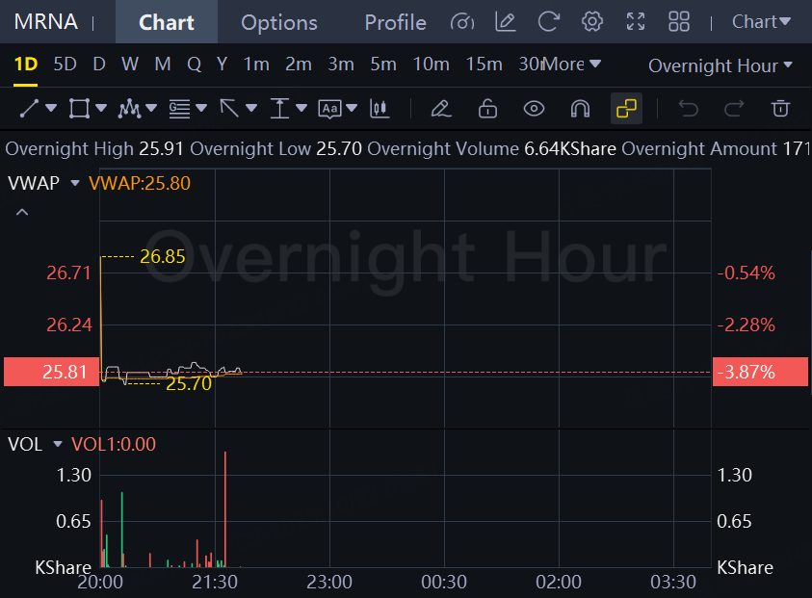Image resolution: width=812 pixels, height=598 pixels.
Task: Select the text annotation tool
Action: point(329,109)
